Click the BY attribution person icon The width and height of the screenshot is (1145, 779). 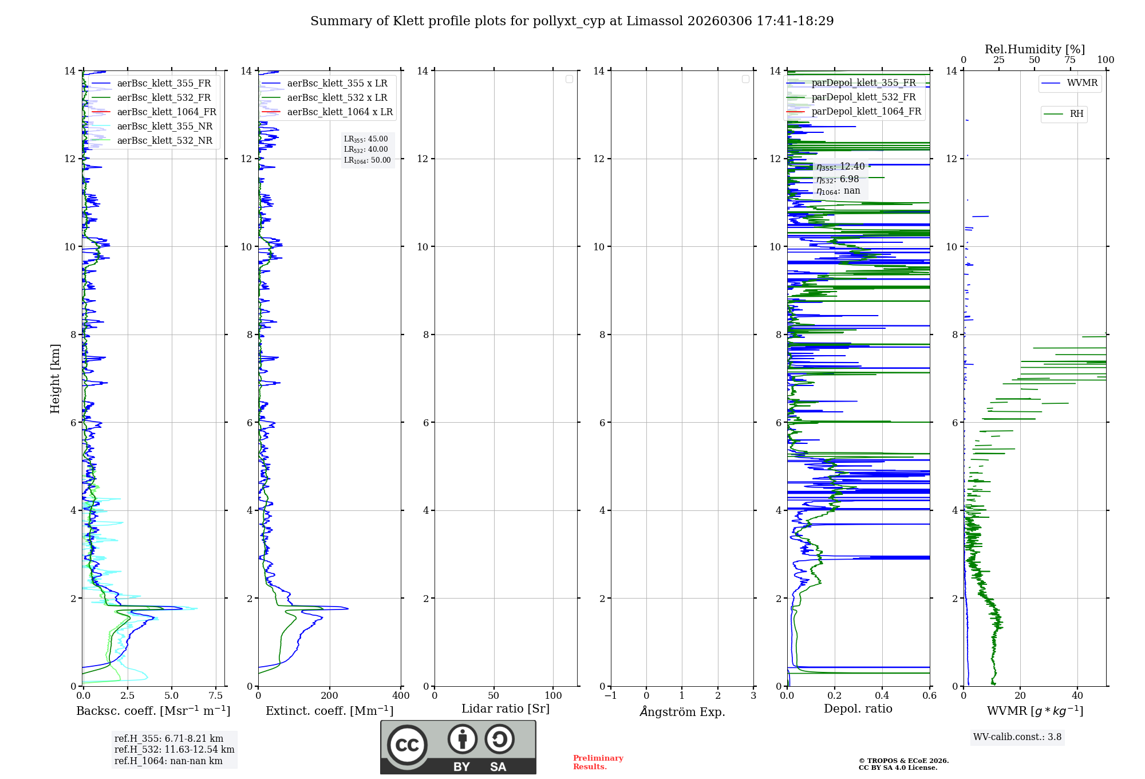tap(462, 739)
